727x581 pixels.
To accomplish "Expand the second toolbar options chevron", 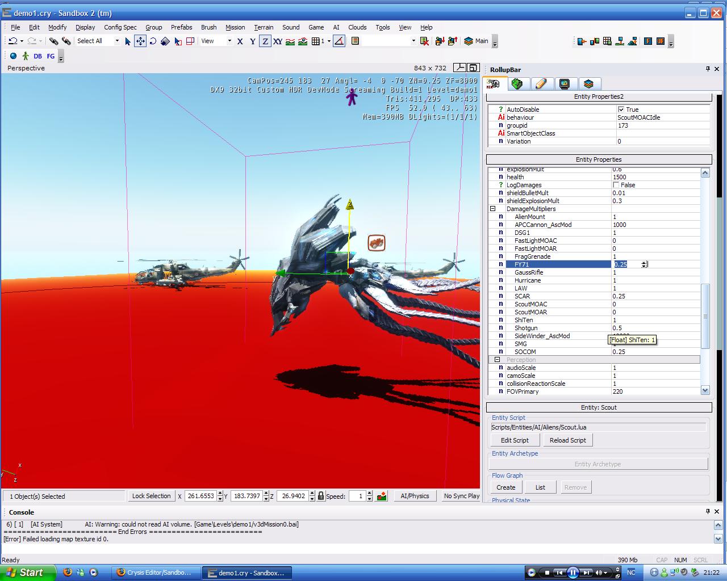I will (x=61, y=57).
